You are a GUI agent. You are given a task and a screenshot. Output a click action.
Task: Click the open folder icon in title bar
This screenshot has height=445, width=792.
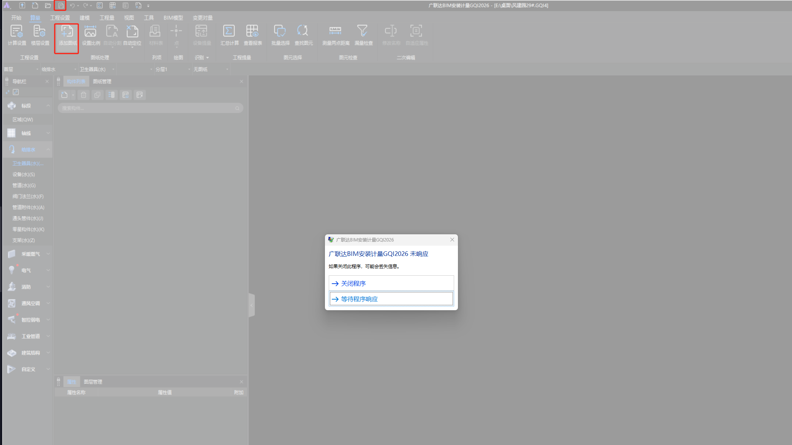click(x=48, y=5)
